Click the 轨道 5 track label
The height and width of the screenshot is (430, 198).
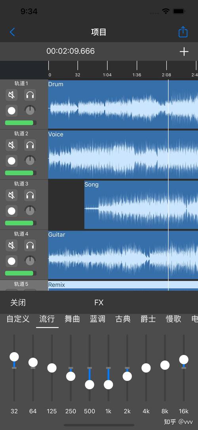point(21,284)
